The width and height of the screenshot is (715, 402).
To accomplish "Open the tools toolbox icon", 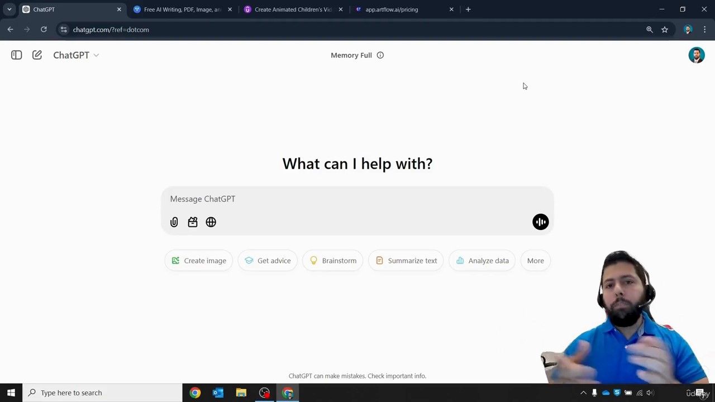I will coord(193,222).
